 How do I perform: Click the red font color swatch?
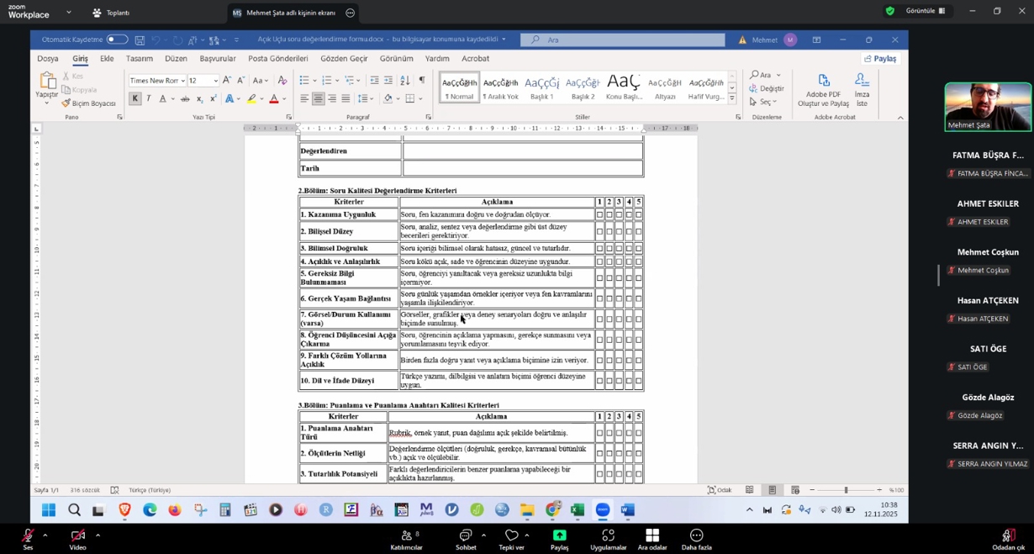[x=273, y=99]
